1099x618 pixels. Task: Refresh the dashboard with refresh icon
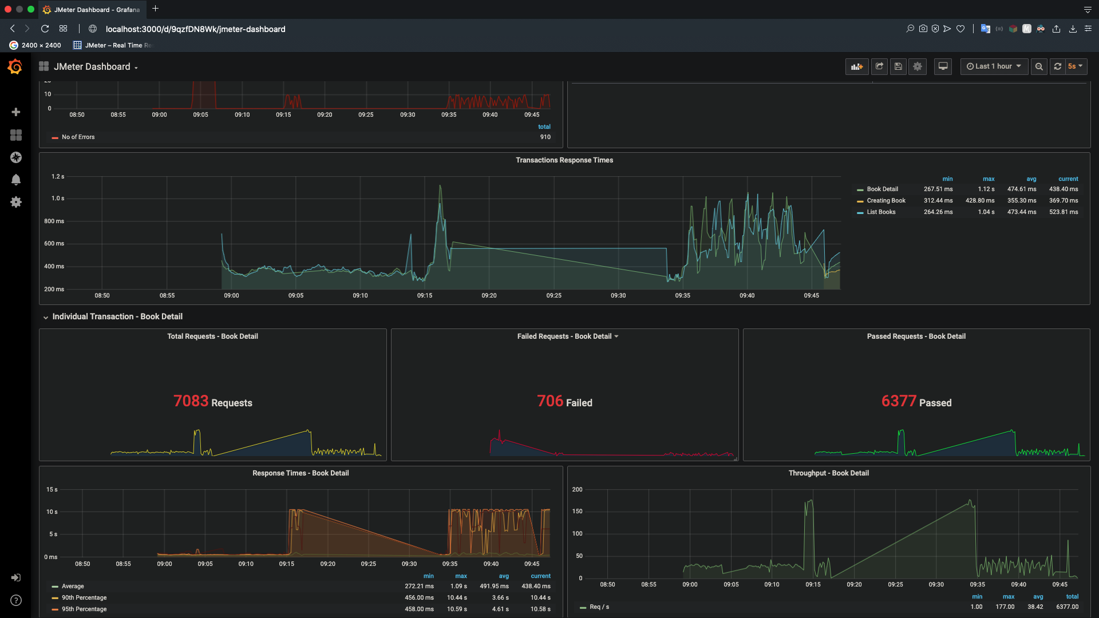click(1058, 66)
